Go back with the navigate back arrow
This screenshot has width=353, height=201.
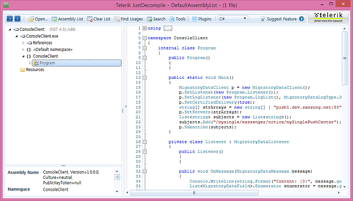(10, 19)
